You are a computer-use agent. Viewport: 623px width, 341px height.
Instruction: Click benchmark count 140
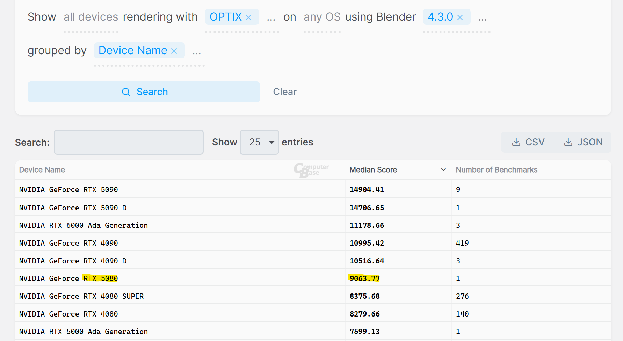[x=462, y=314]
